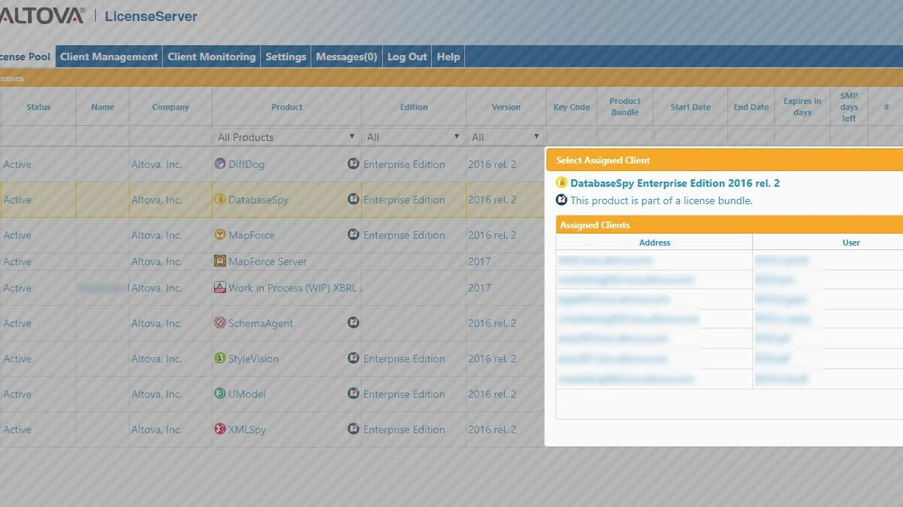
Task: Click the DiffDog product icon
Action: click(220, 163)
